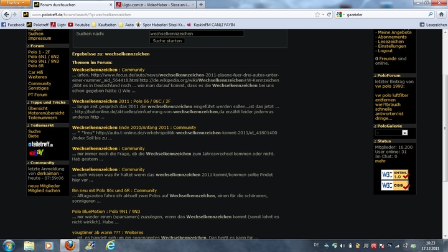Screen dimensions: 448x252
Task: Open vw polo luftfilter entfernen post
Action: tap(392, 107)
